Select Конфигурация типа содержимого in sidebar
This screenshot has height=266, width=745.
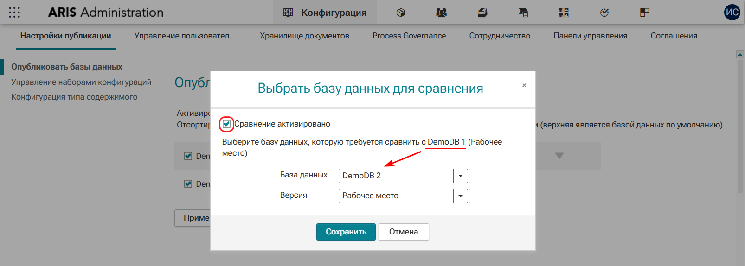coord(74,97)
